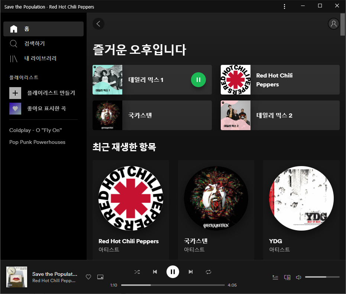346x294 pixels.
Task: Click the 플레이리스트 만들기 label
Action: pos(51,93)
